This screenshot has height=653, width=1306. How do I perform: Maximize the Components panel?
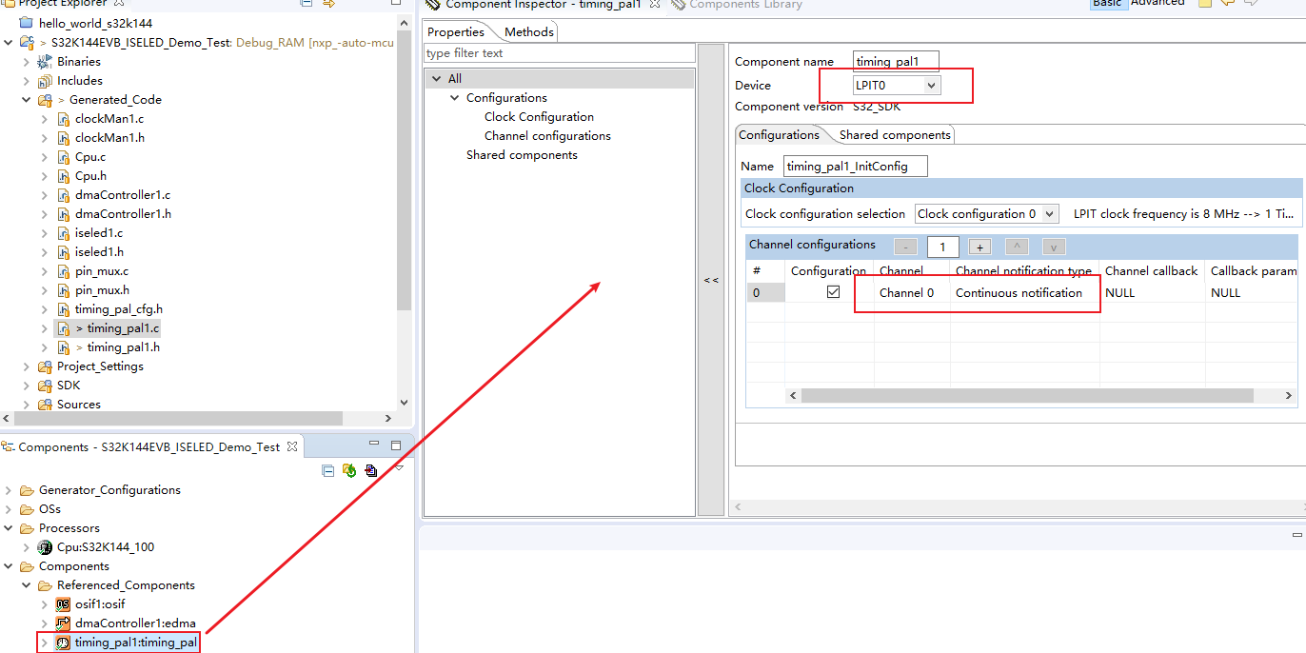(x=396, y=445)
